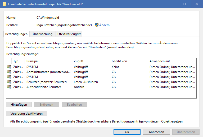Sort the list by the Typ column header
The width and height of the screenshot is (203, 137).
coord(18,61)
